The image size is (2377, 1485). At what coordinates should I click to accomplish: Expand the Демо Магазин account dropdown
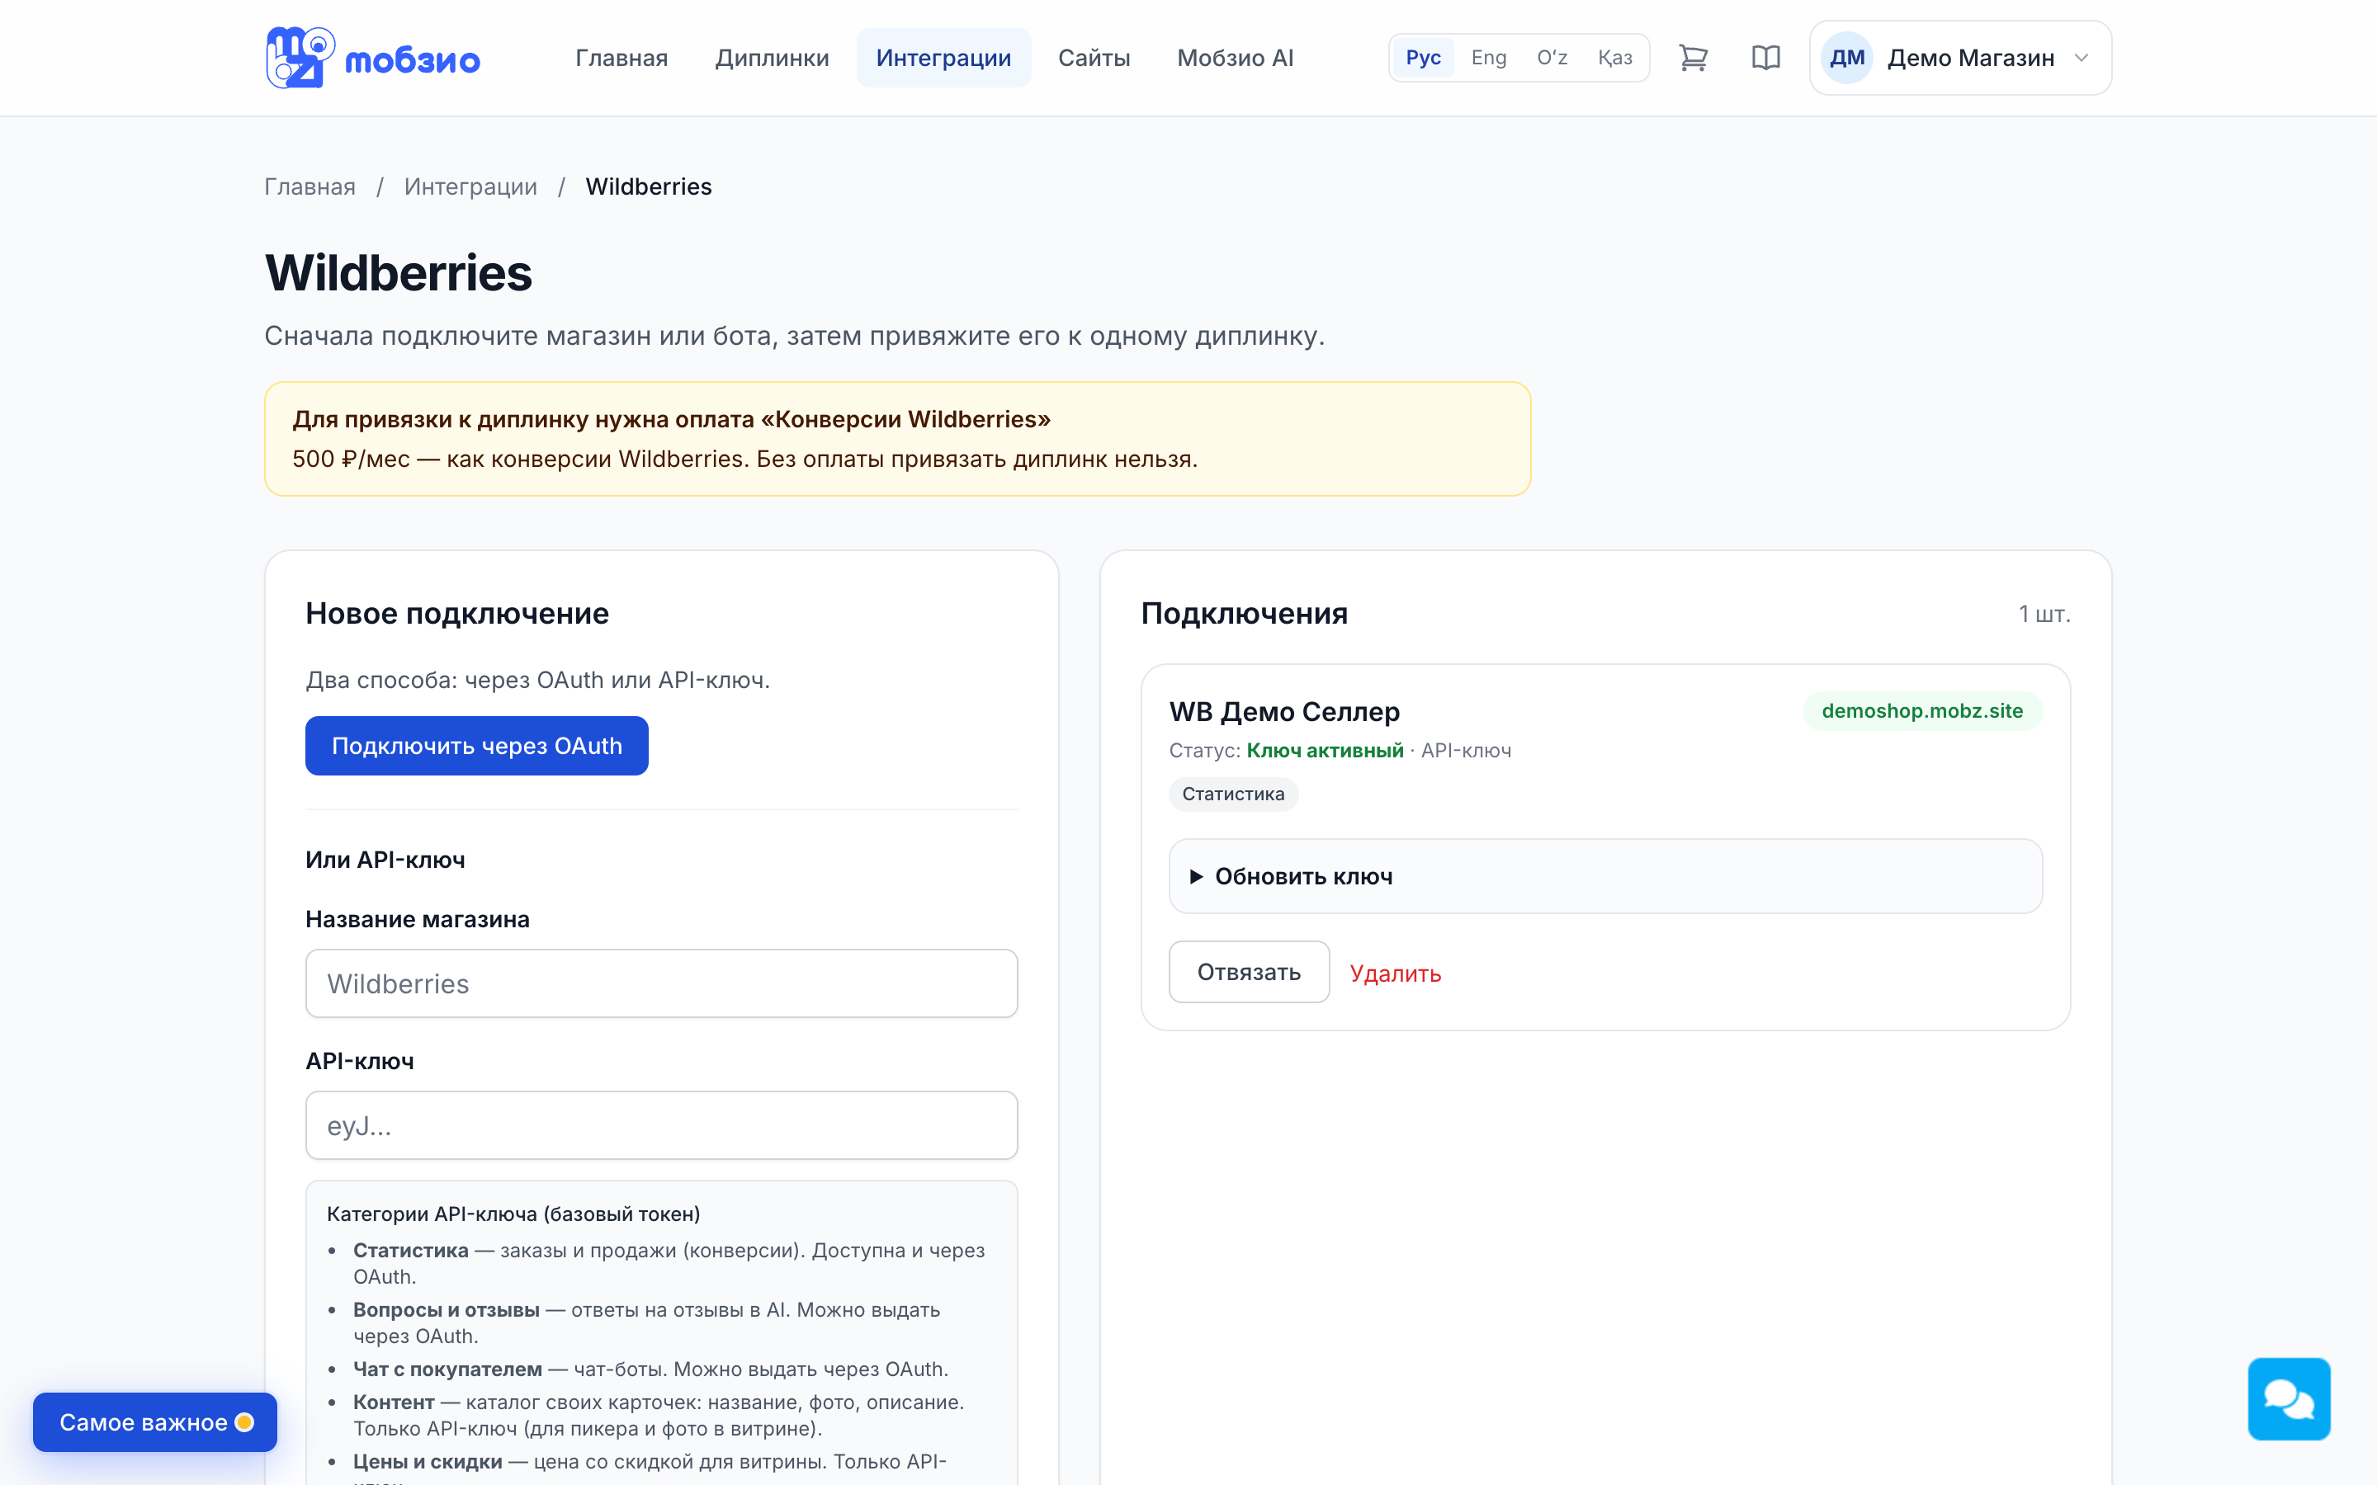(x=1960, y=58)
